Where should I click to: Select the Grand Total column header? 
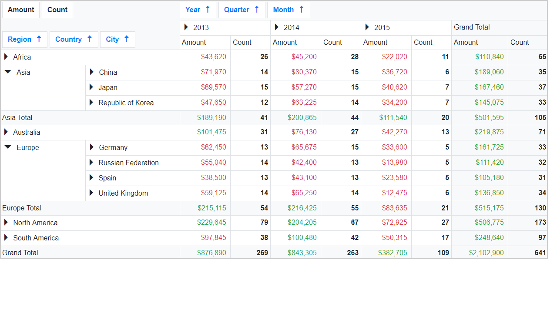pos(472,27)
